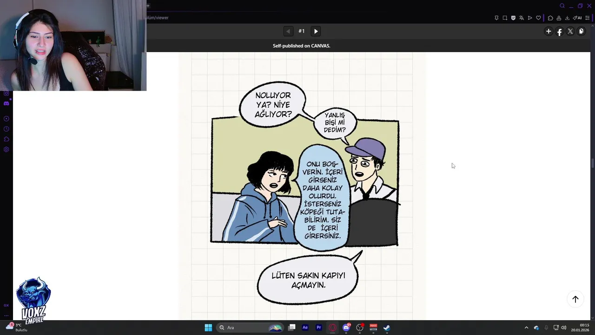This screenshot has height=335, width=595.
Task: Go to the next episode arrow
Action: pos(316,31)
